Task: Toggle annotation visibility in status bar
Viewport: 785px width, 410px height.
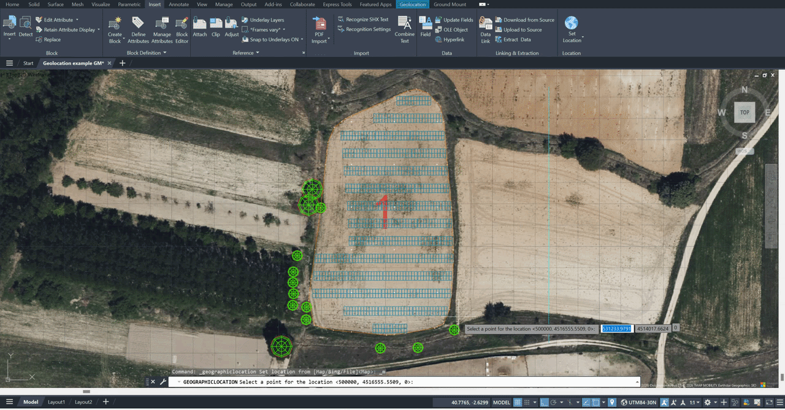Action: pyautogui.click(x=664, y=402)
